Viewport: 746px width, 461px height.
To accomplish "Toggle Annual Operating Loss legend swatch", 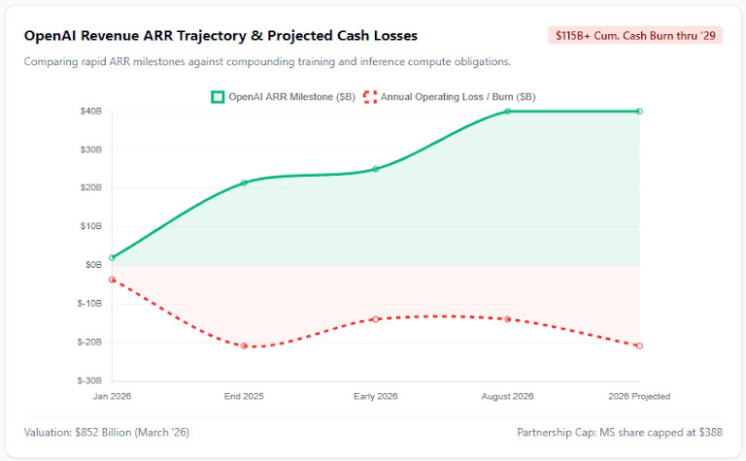I will (370, 97).
